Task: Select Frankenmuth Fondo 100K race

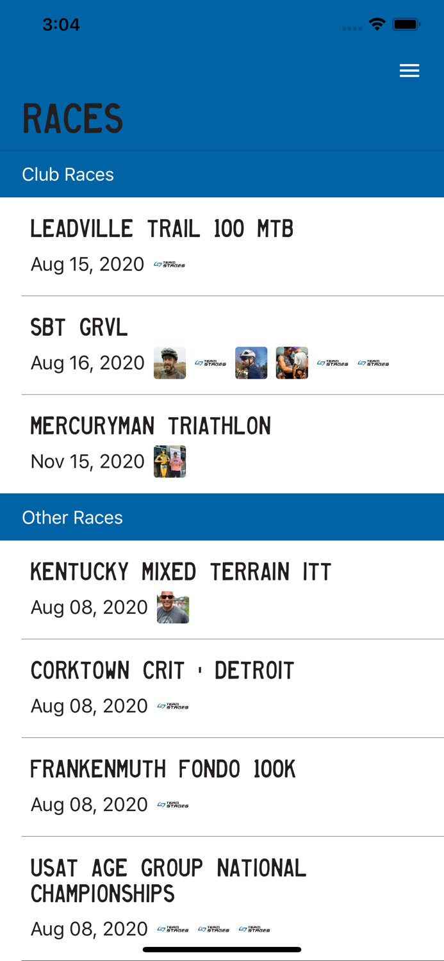Action: (x=163, y=769)
